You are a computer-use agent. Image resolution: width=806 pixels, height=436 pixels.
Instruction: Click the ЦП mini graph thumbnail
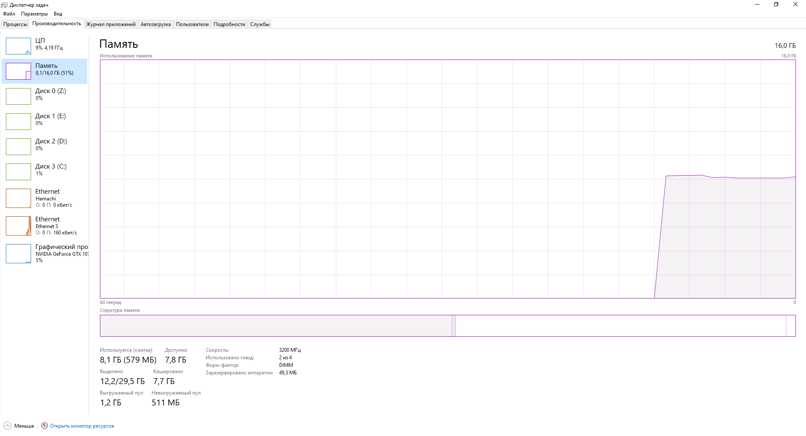18,46
